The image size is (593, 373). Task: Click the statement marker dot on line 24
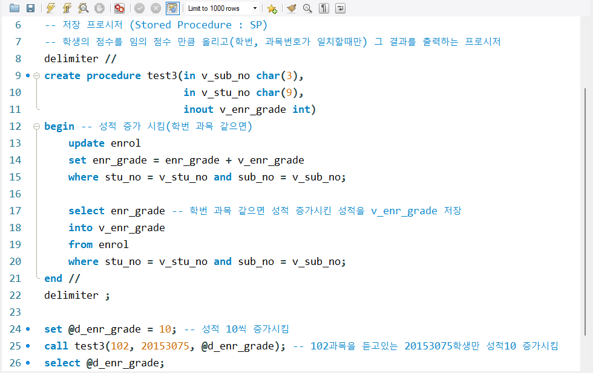click(28, 329)
